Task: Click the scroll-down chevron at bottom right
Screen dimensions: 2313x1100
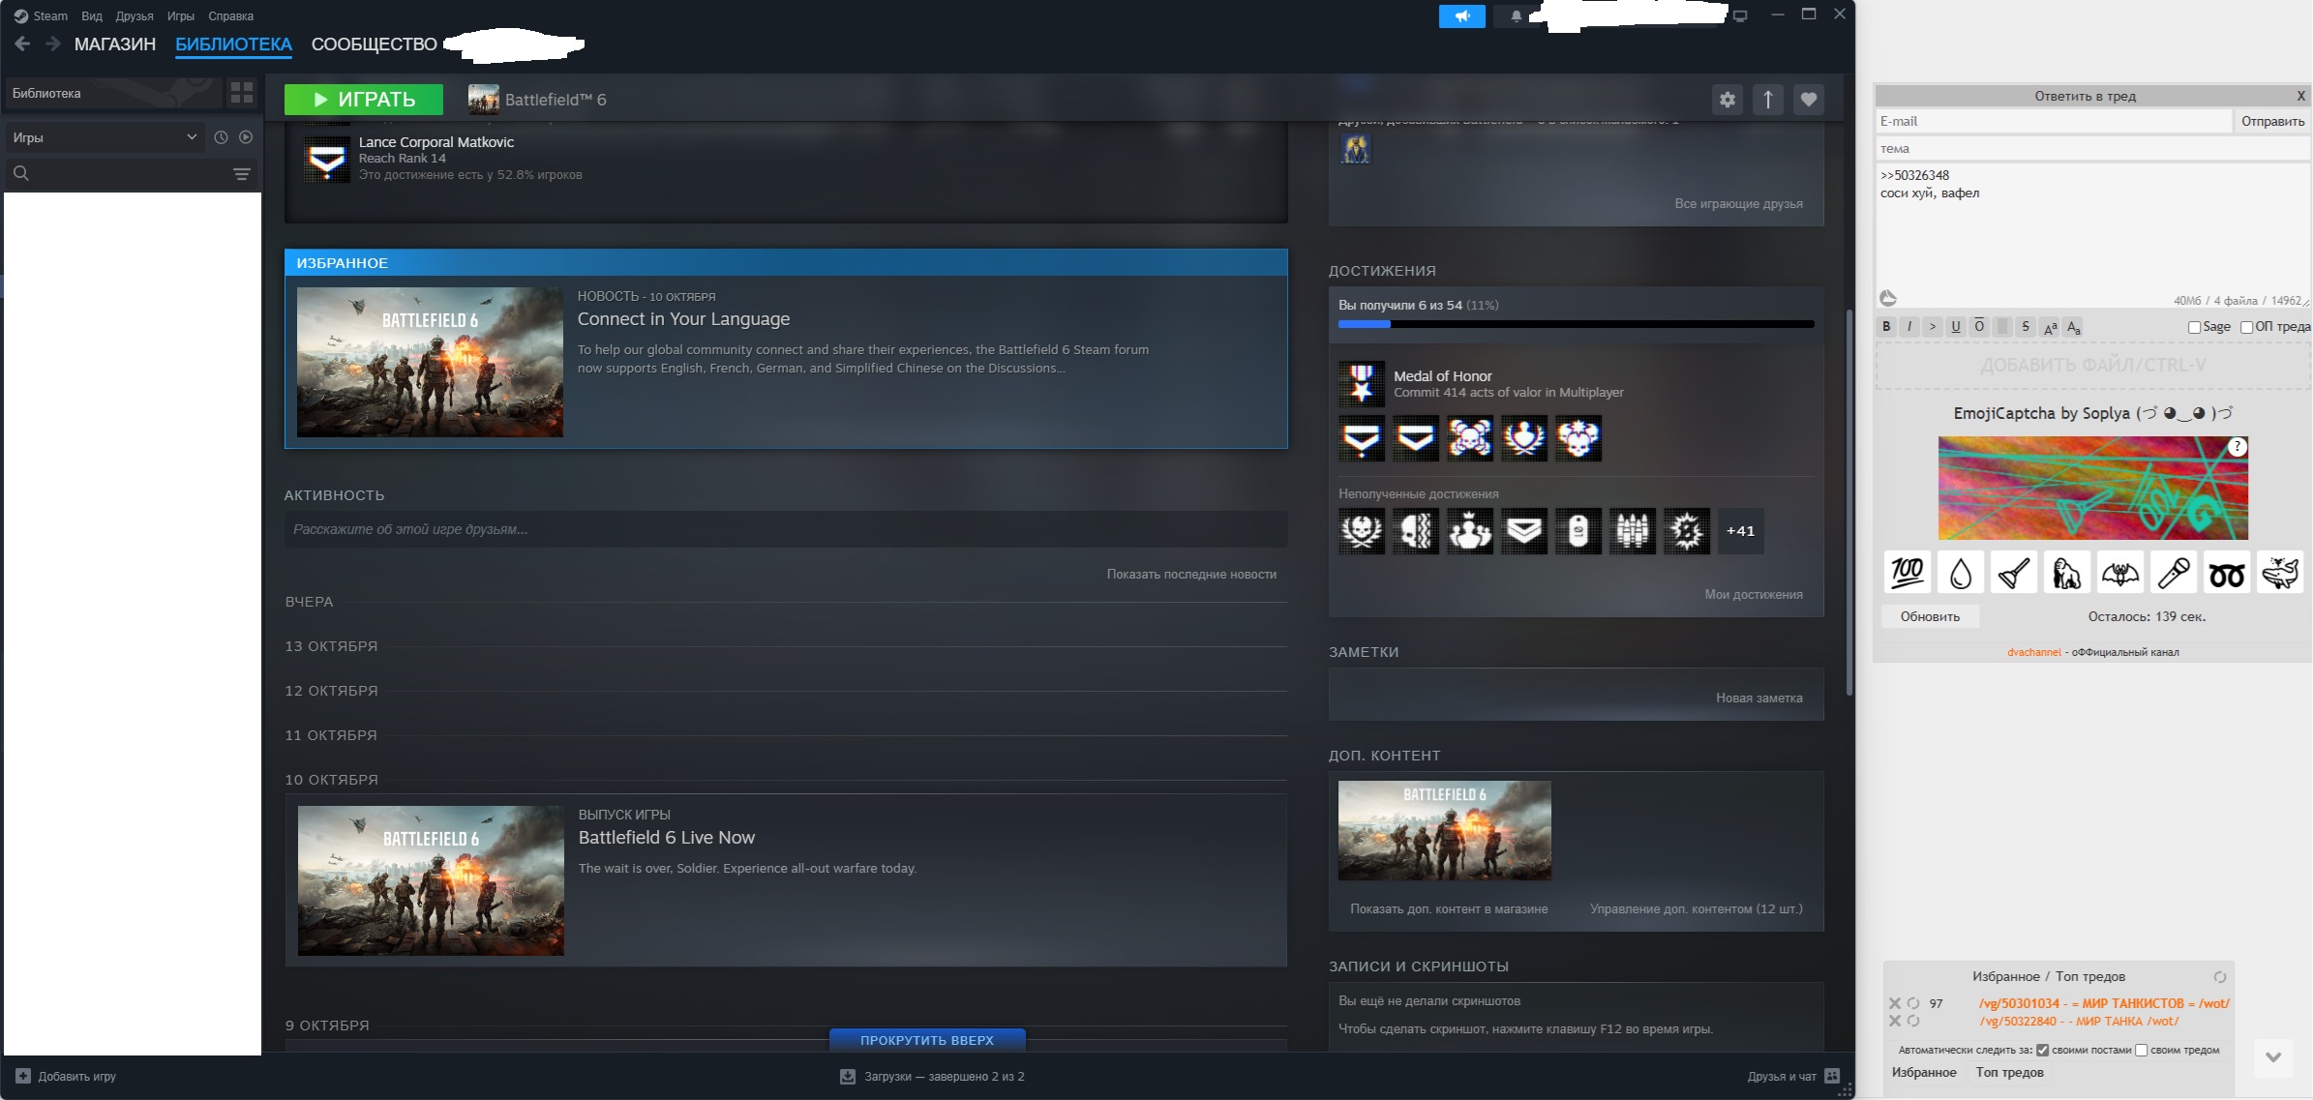Action: pos(2273,1056)
